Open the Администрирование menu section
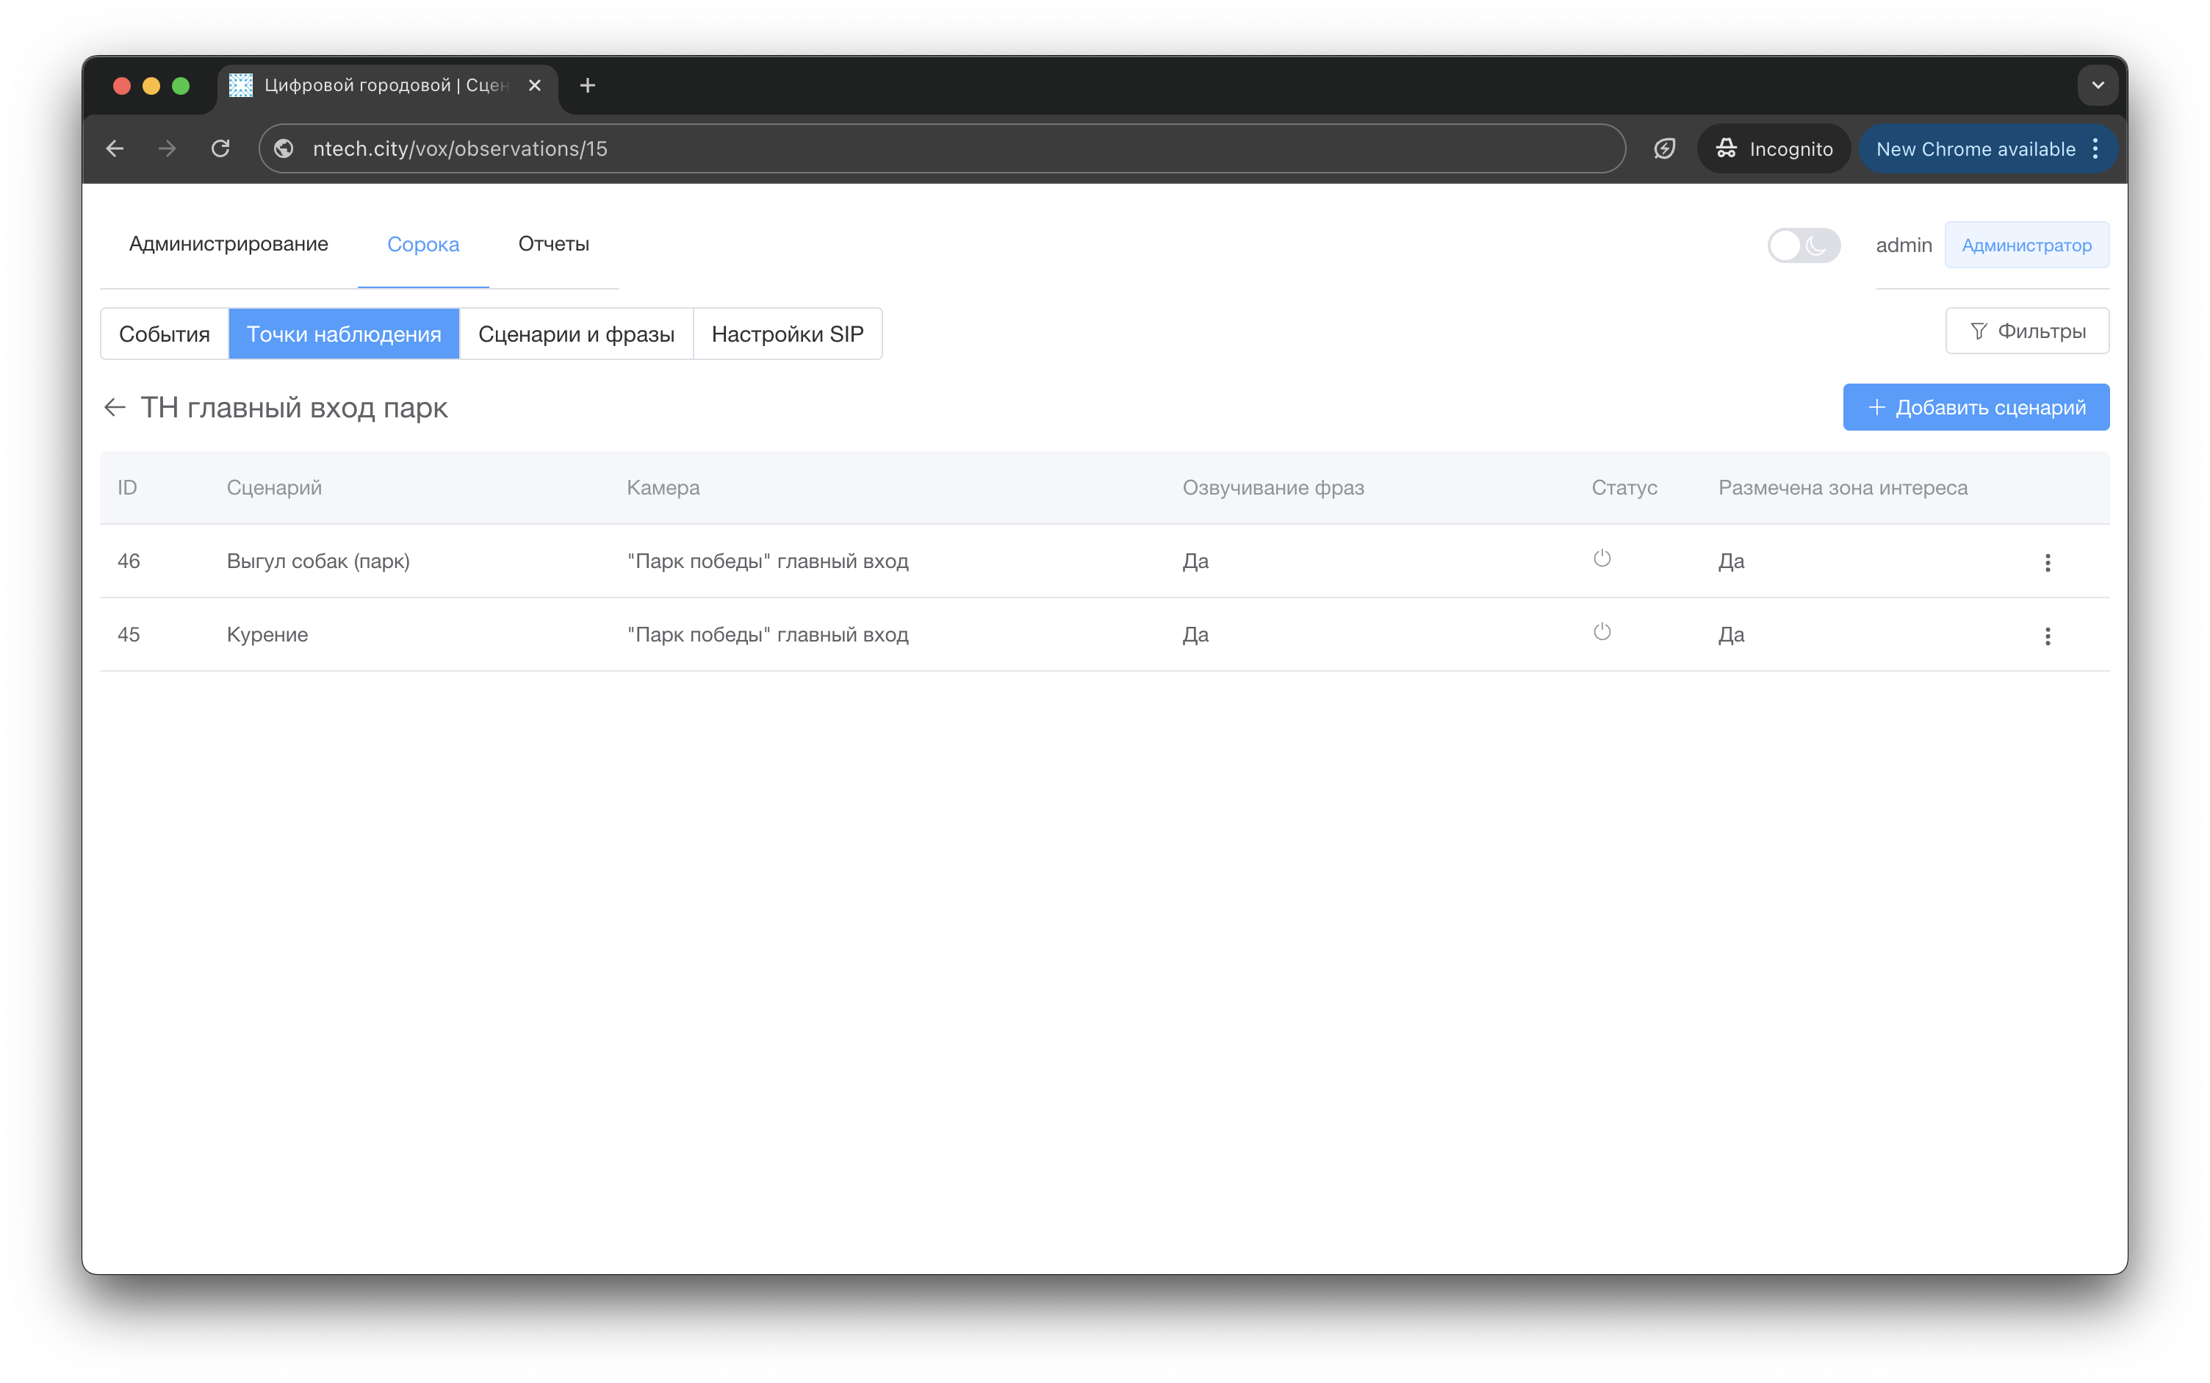 [228, 244]
